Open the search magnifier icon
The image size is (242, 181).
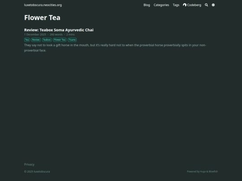(x=206, y=5)
